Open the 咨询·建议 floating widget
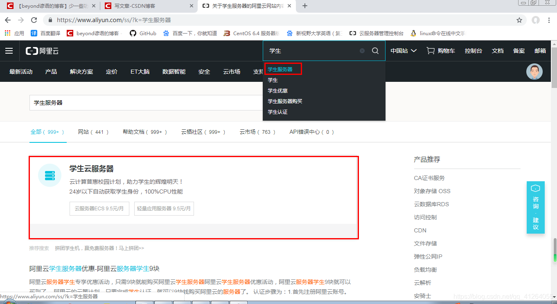This screenshot has height=304, width=557. 535,207
